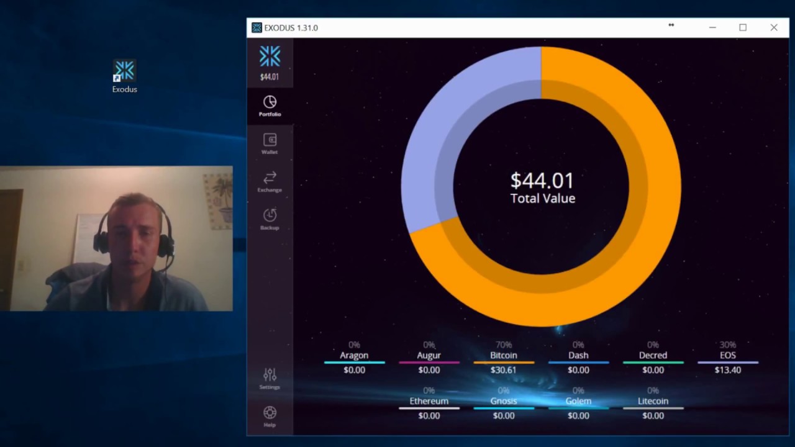Click the webcam video overlay
795x447 pixels.
[116, 238]
